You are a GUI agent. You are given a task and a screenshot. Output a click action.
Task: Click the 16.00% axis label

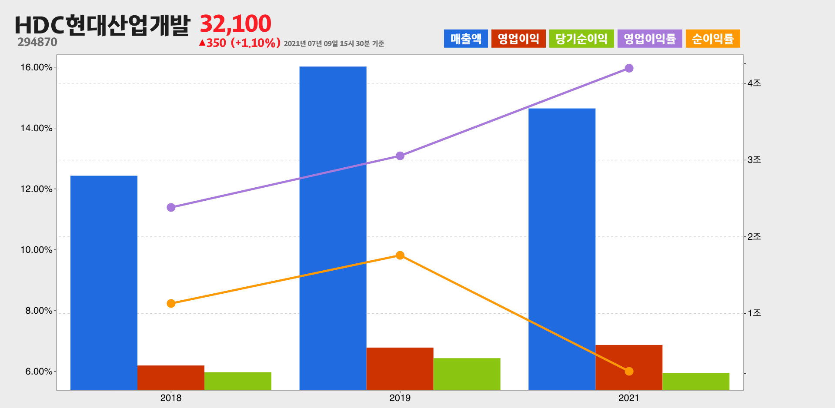pyautogui.click(x=37, y=67)
